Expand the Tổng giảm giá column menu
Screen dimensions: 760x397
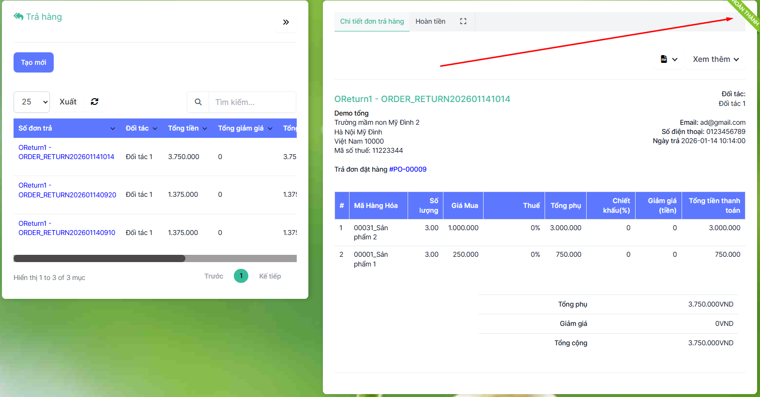[x=270, y=129]
